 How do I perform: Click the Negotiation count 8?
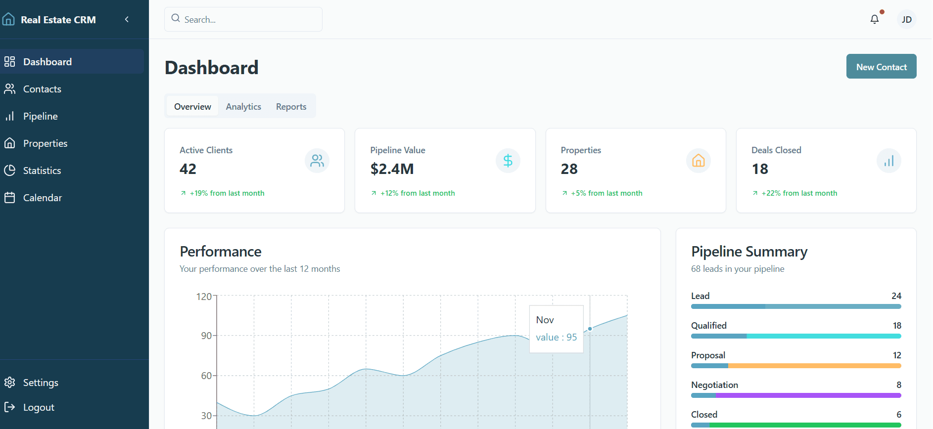pos(899,385)
